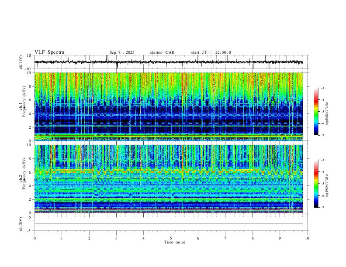Click time axis tick label 0
The image size is (346, 267).
point(35,238)
